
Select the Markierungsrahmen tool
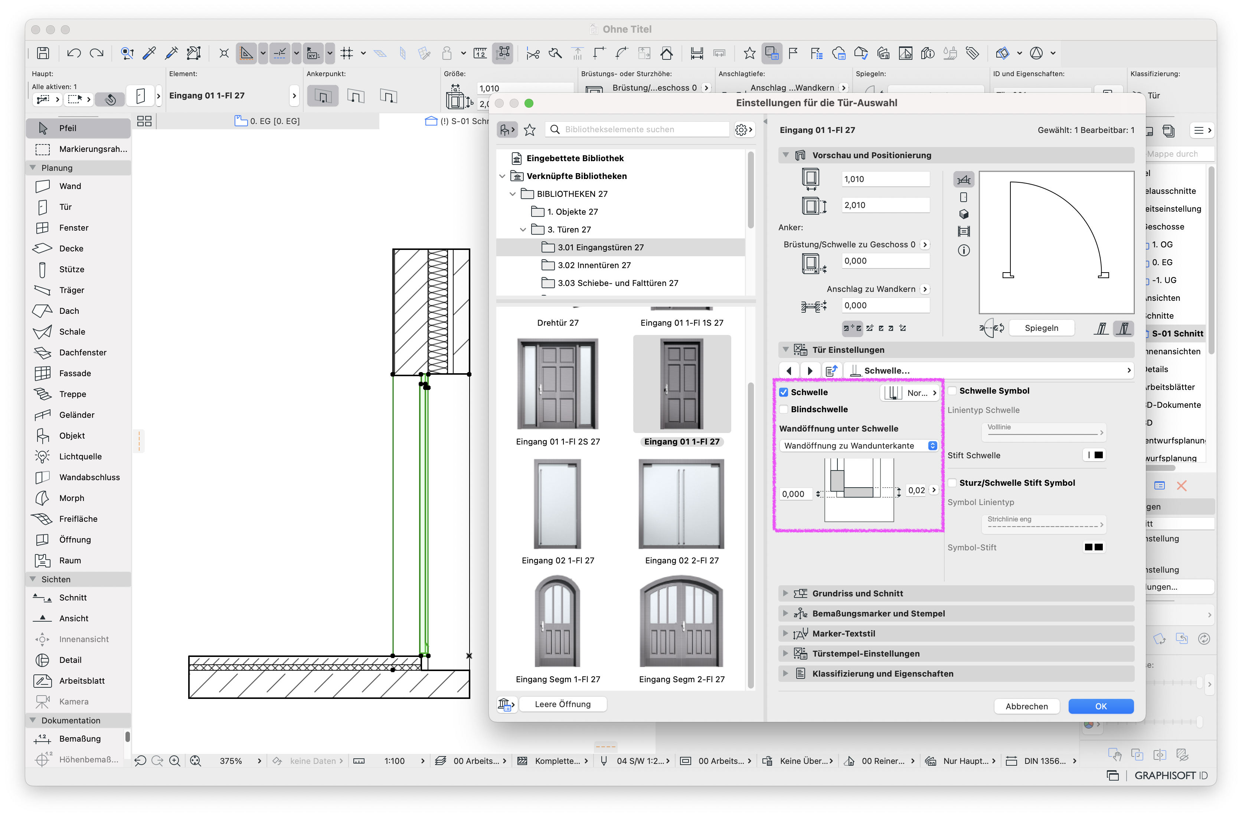coord(78,149)
